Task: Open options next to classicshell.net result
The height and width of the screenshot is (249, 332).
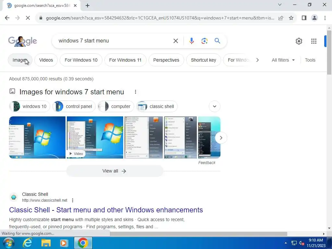Action: (x=73, y=200)
